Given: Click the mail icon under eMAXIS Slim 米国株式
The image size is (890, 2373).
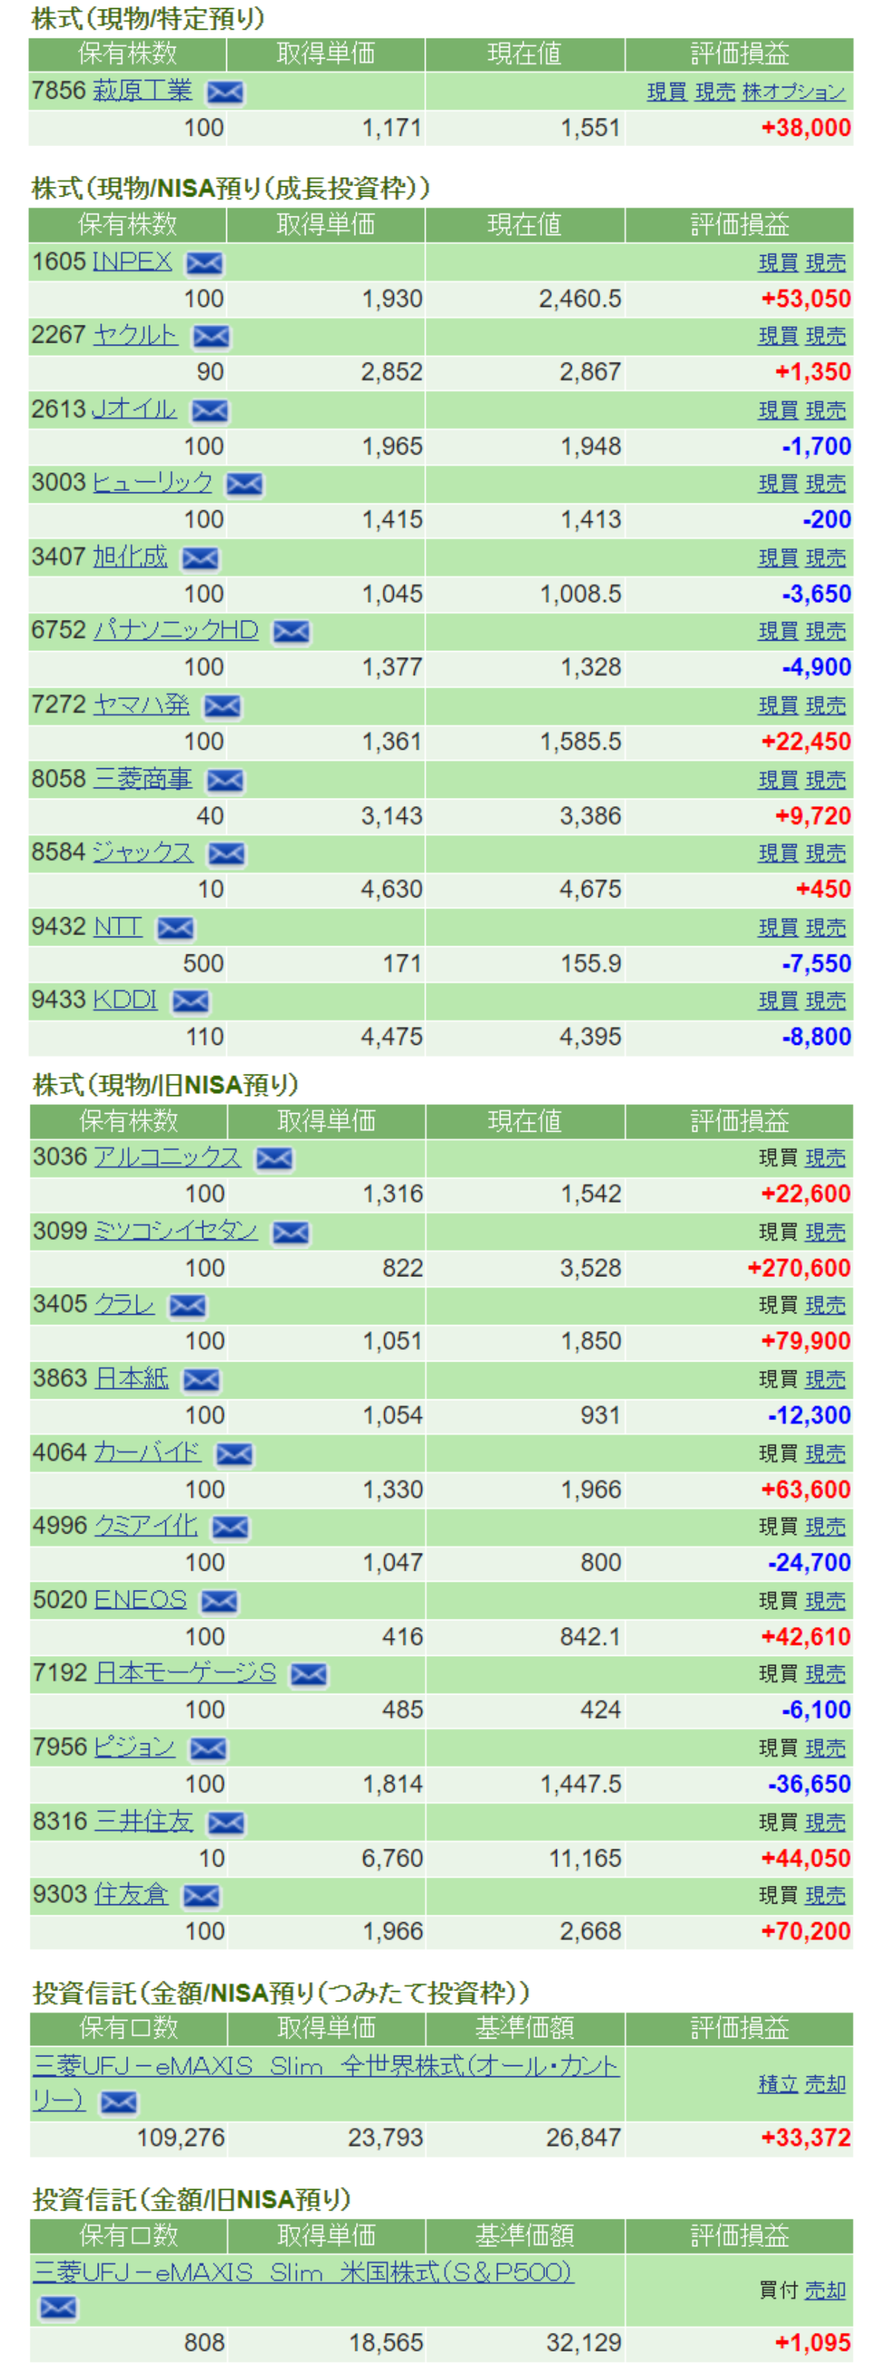Looking at the screenshot, I should point(58,2308).
